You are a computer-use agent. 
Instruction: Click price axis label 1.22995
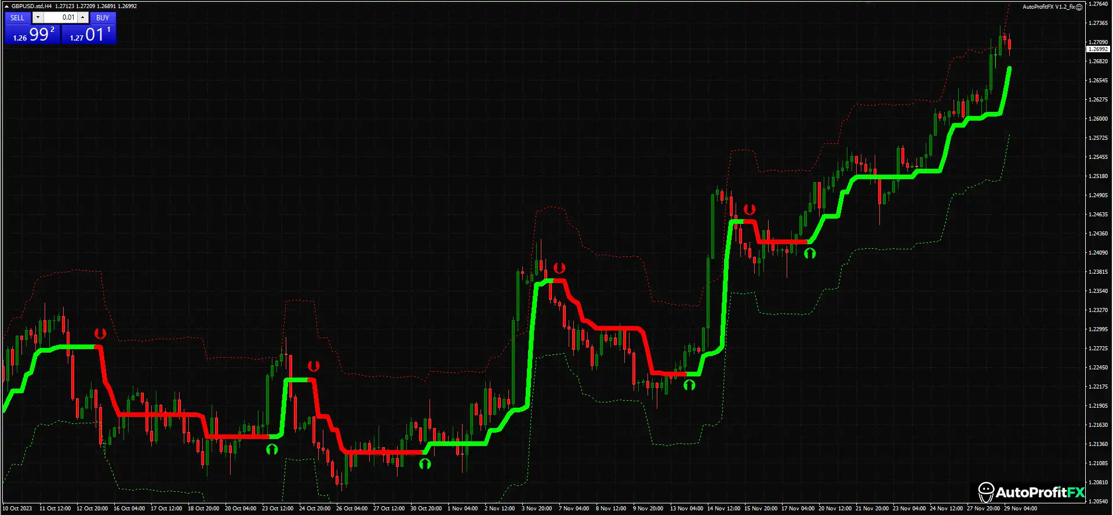click(x=1098, y=329)
